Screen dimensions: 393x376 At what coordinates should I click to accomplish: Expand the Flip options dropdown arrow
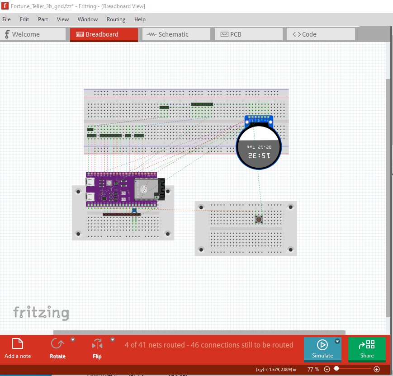[113, 340]
